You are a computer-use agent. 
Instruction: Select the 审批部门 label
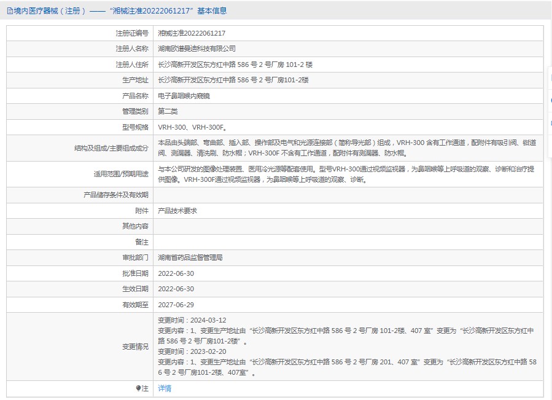pos(135,257)
